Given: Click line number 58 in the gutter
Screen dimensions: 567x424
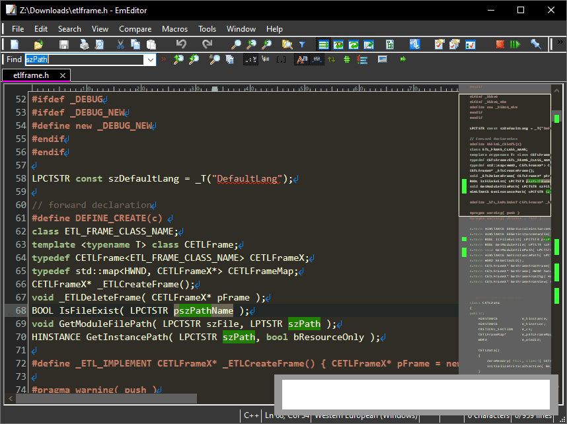Looking at the screenshot, I should (x=21, y=178).
